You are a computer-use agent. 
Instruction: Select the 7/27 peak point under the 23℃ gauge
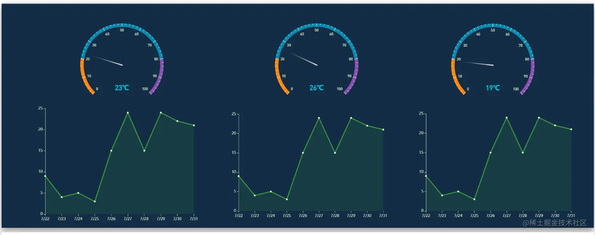point(128,112)
